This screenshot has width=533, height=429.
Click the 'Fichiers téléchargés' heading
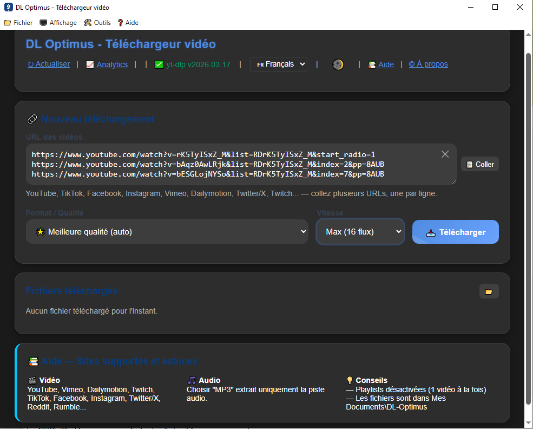72,290
